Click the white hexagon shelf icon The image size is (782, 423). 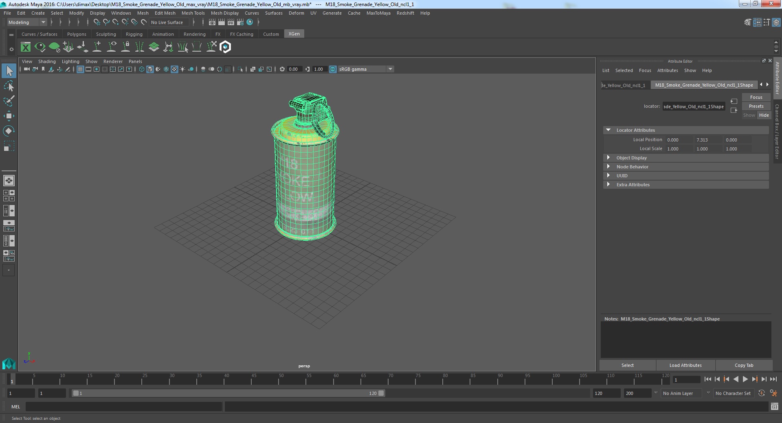[x=225, y=47]
